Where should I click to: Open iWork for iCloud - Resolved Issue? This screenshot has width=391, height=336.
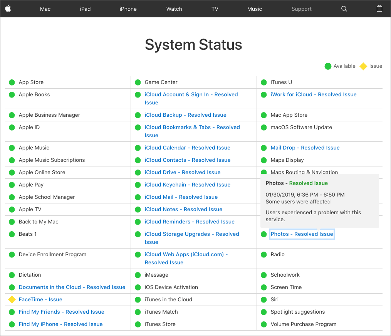click(x=314, y=94)
